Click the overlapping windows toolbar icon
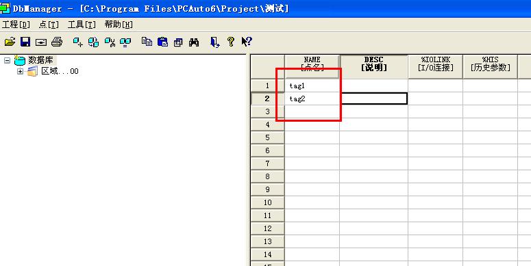The image size is (531, 266). (x=178, y=42)
